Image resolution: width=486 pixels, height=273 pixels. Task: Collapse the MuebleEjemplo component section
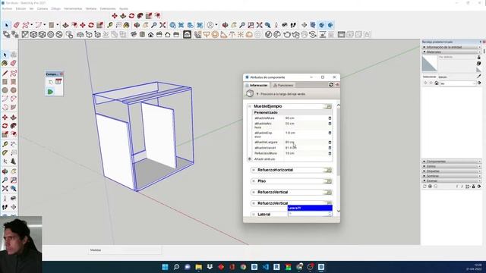tap(250, 106)
